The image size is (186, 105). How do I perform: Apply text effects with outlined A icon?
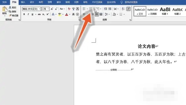[53, 14]
